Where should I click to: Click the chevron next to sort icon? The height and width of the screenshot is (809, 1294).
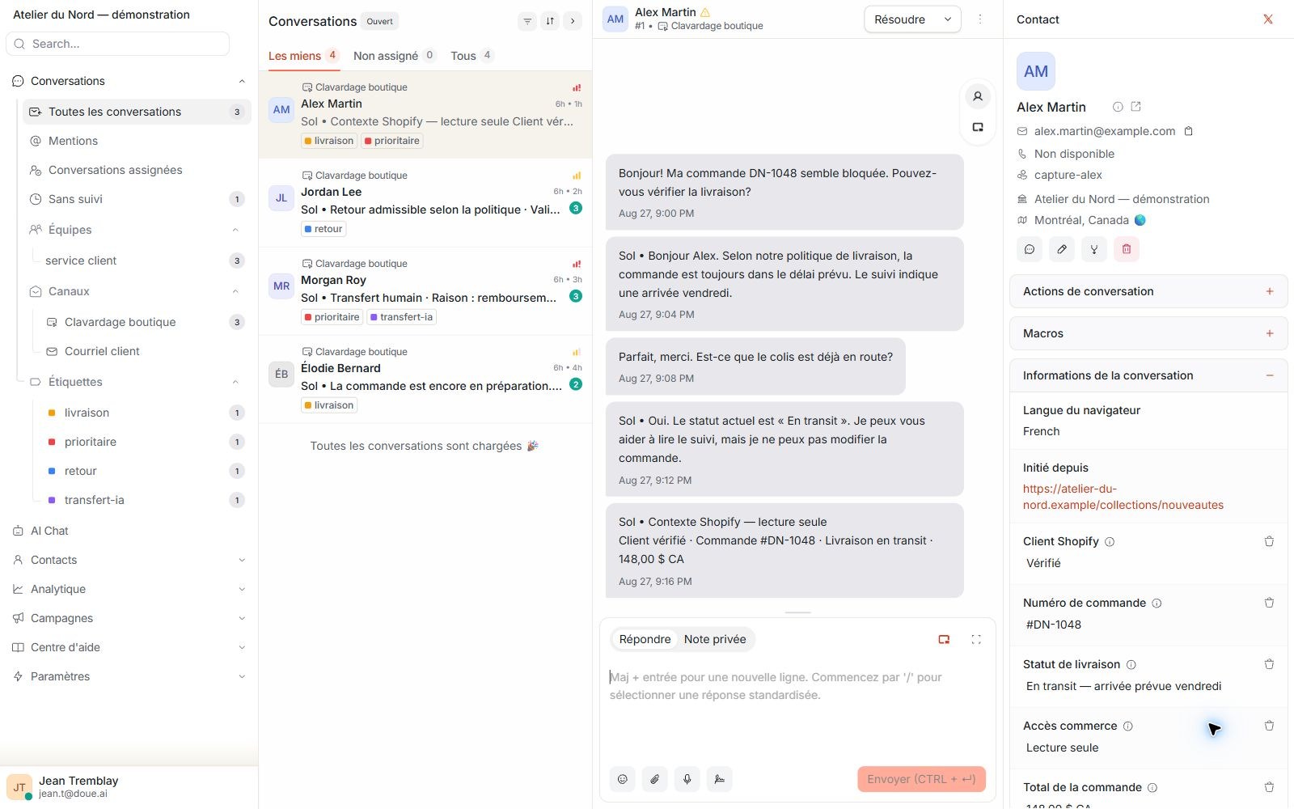tap(573, 21)
